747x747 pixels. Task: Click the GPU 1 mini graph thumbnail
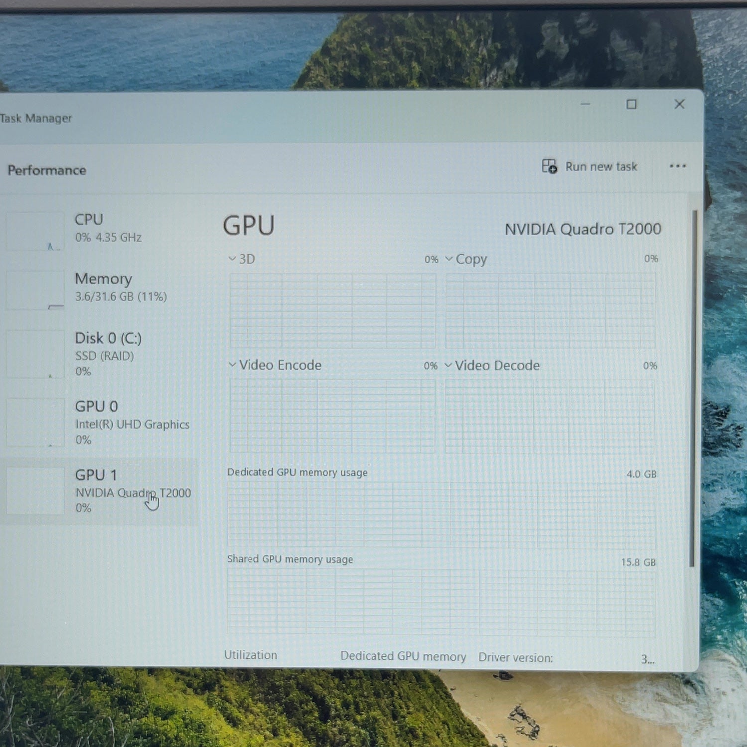pyautogui.click(x=35, y=491)
